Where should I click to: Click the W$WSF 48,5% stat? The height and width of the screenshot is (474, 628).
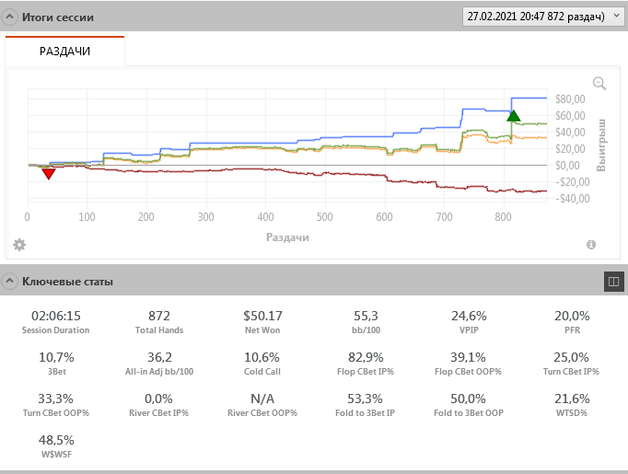point(56,446)
